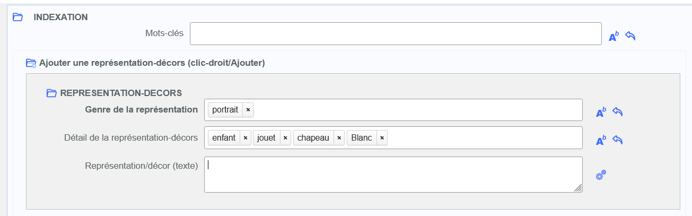This screenshot has height=216, width=692.
Task: Focus the Représentation/décor (texte) text area
Action: coord(392,174)
